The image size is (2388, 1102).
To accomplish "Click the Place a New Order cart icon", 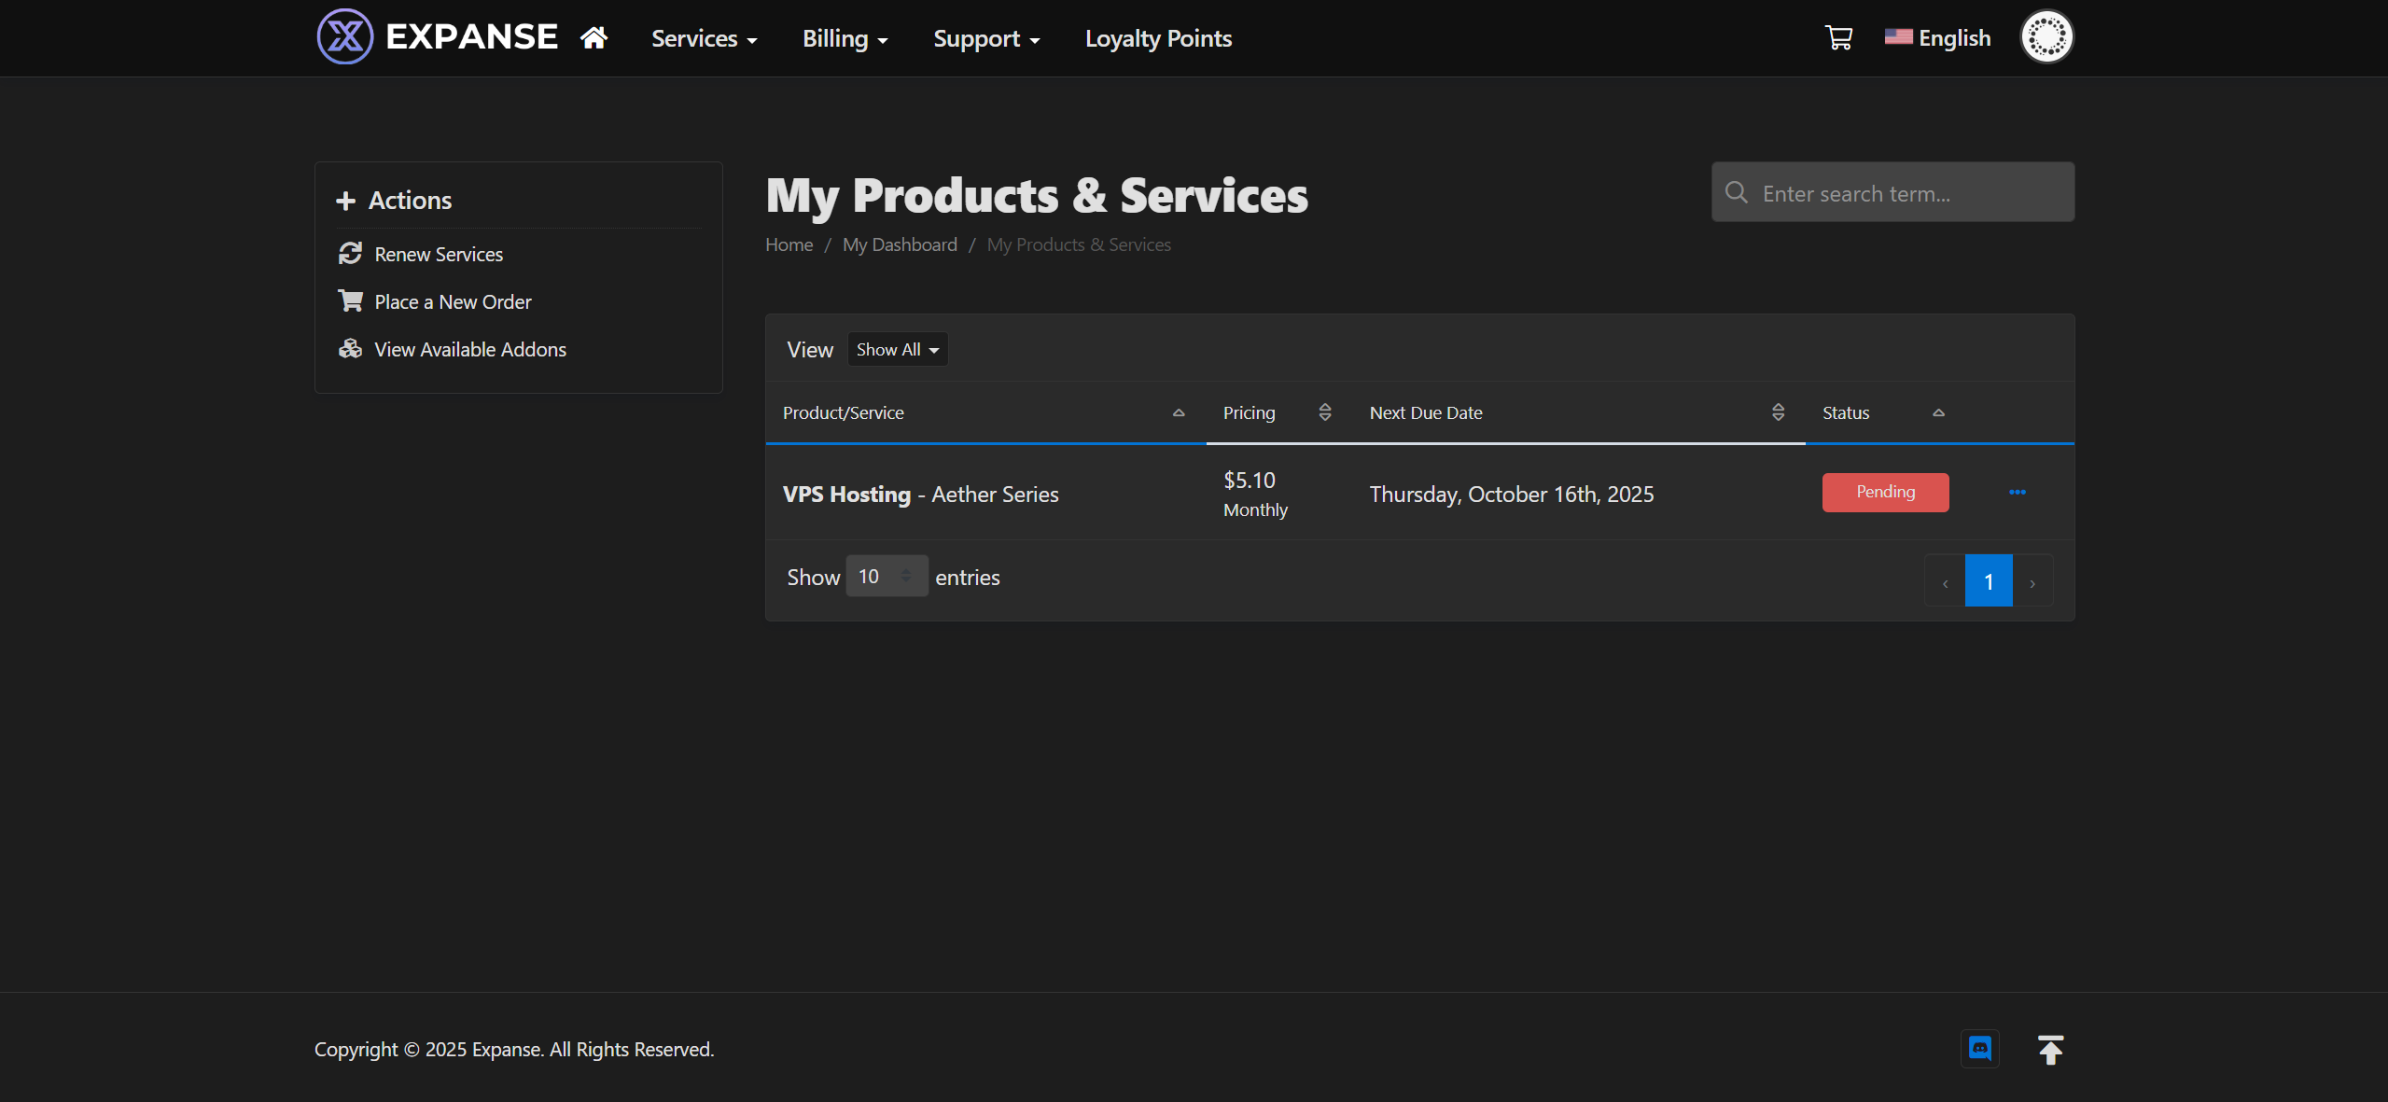I will 350,301.
